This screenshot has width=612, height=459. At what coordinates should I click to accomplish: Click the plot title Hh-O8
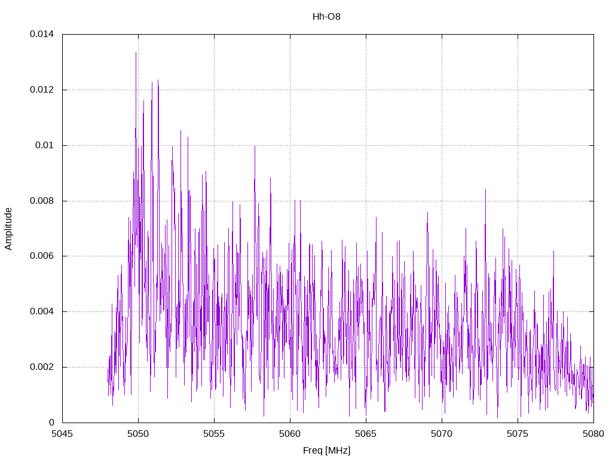coord(326,17)
